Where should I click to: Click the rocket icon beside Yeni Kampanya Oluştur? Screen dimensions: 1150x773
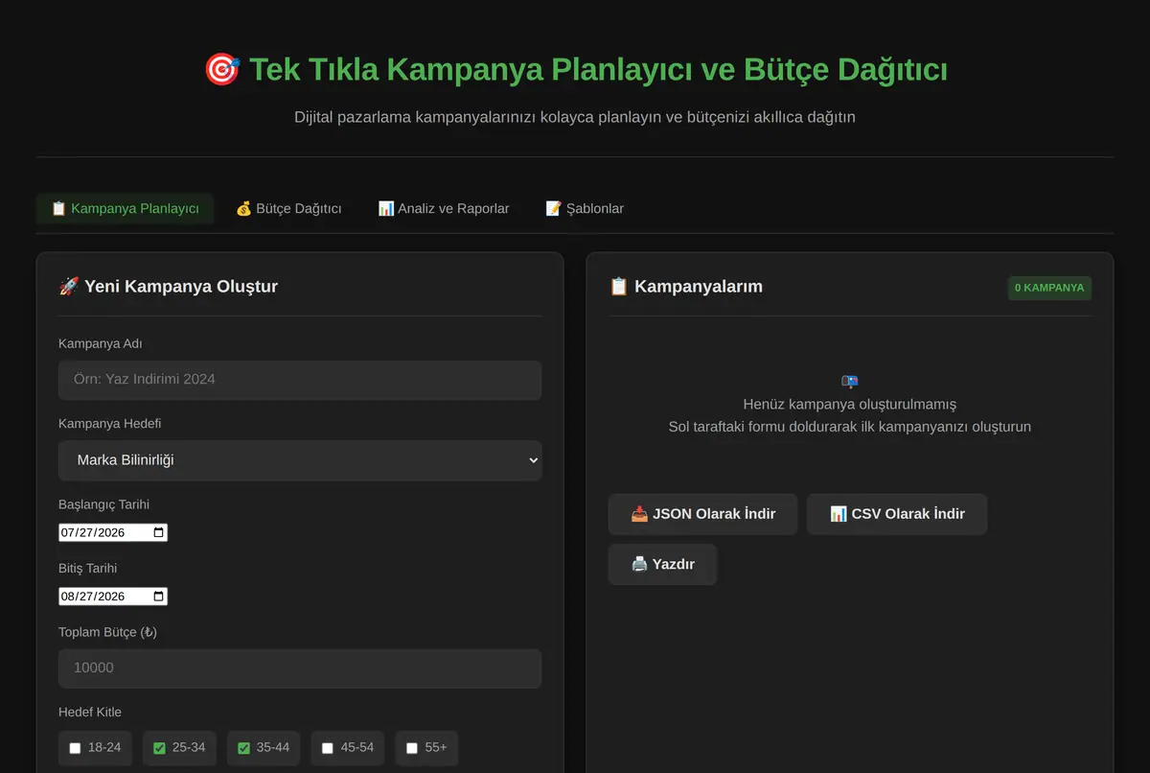point(69,286)
